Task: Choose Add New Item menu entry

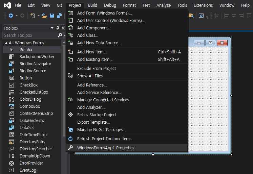Action: 127,52
